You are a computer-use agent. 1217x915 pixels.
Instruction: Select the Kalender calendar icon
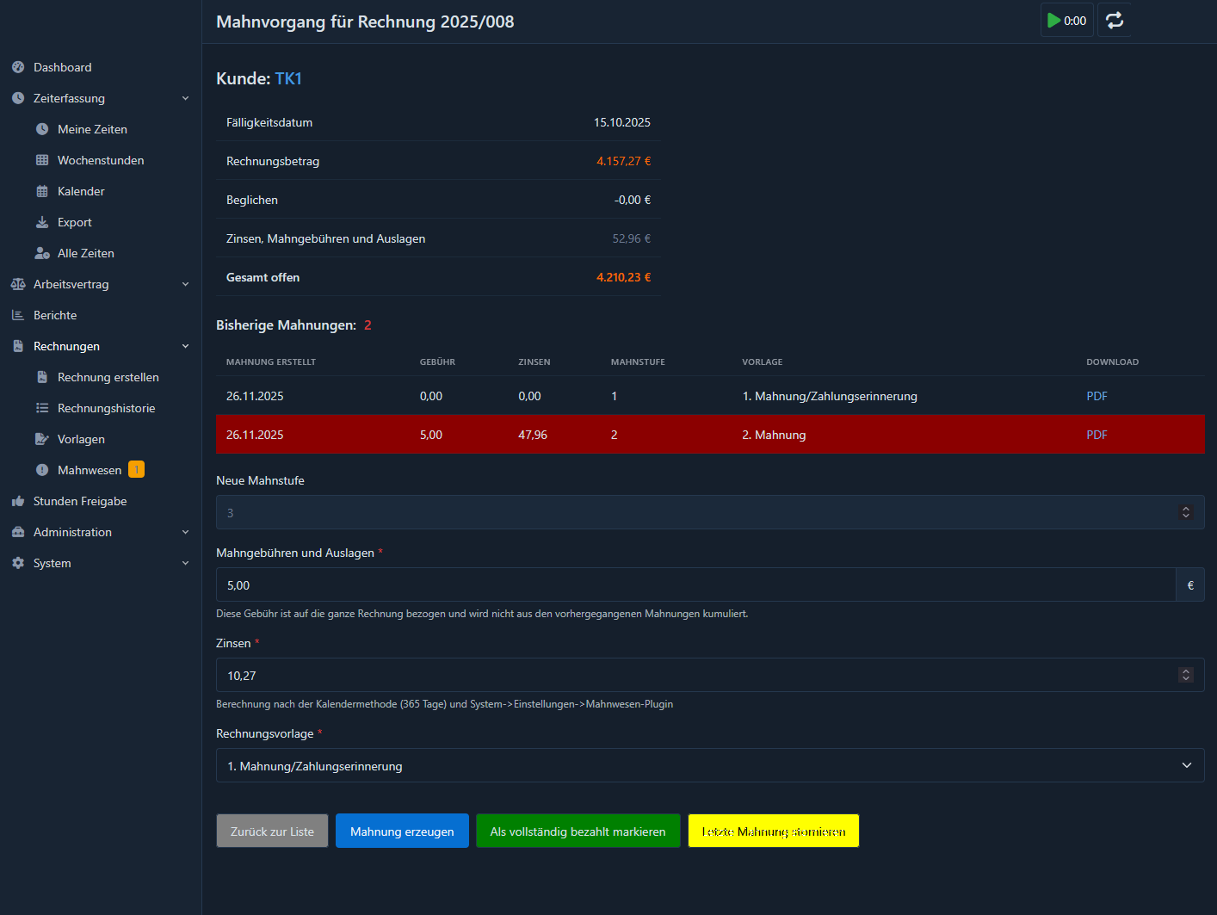pos(41,190)
